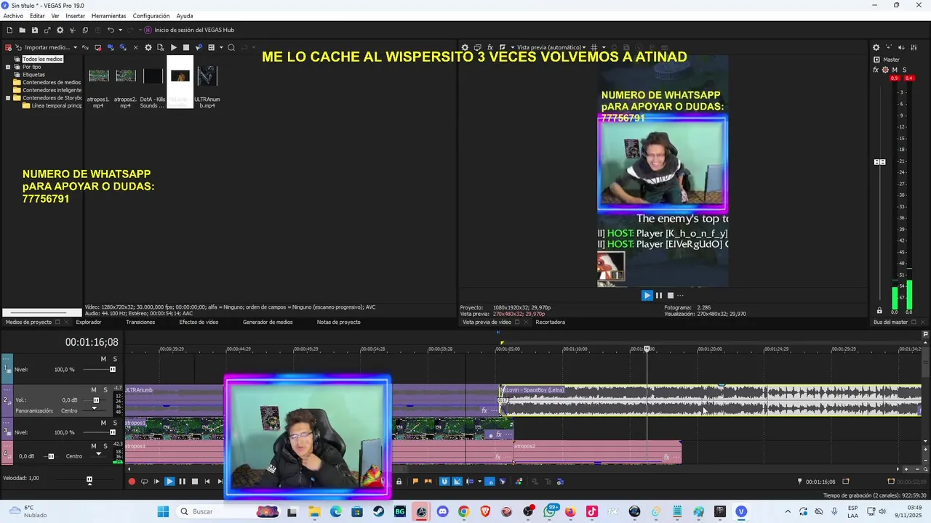Viewport: 931px width, 523px height.
Task: Undo the last action
Action: [x=111, y=30]
